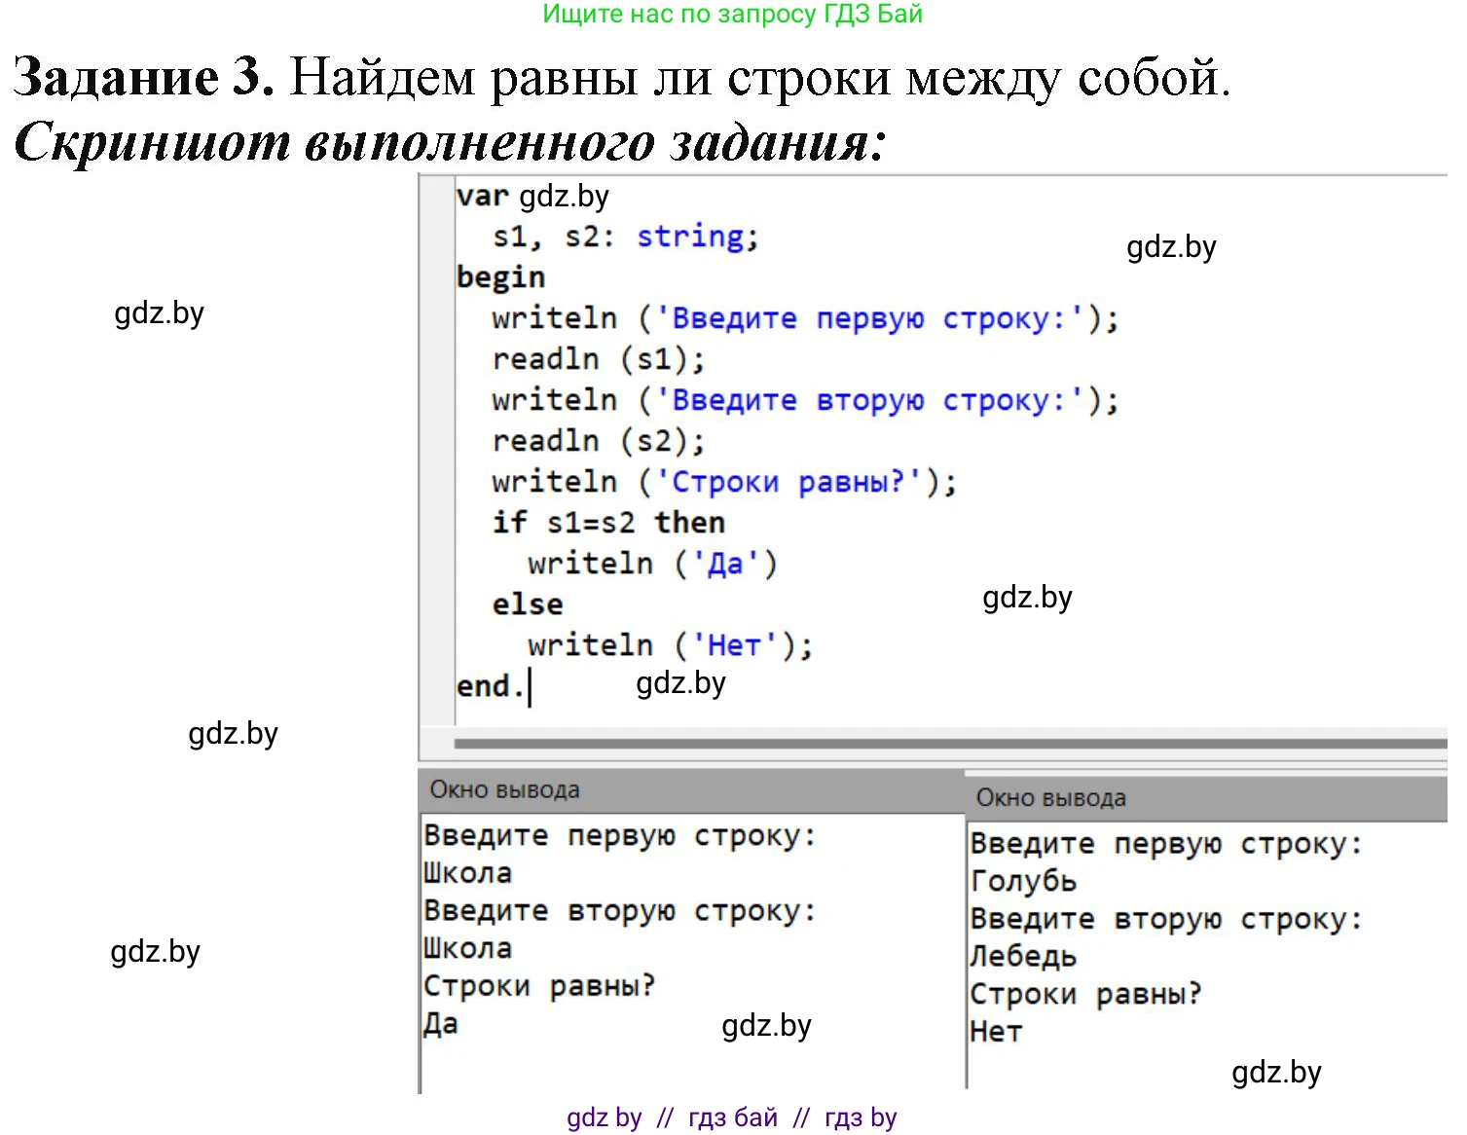Click the 'var' keyword in code
Image resolution: width=1467 pixels, height=1135 pixels.
point(483,196)
